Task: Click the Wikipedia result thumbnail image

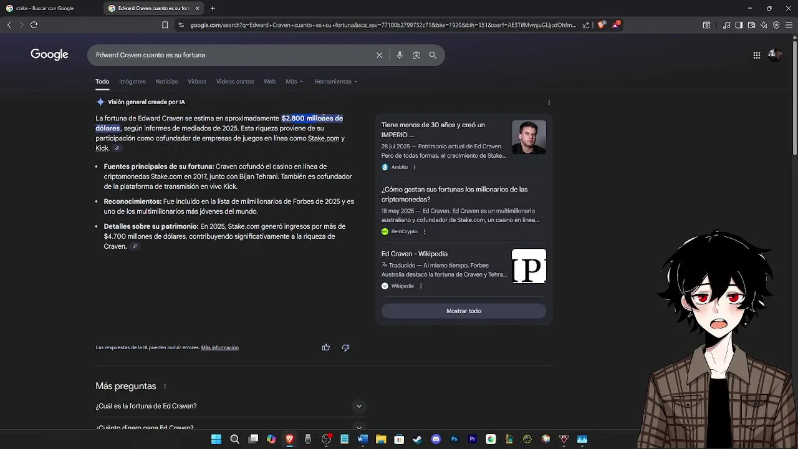Action: point(529,266)
